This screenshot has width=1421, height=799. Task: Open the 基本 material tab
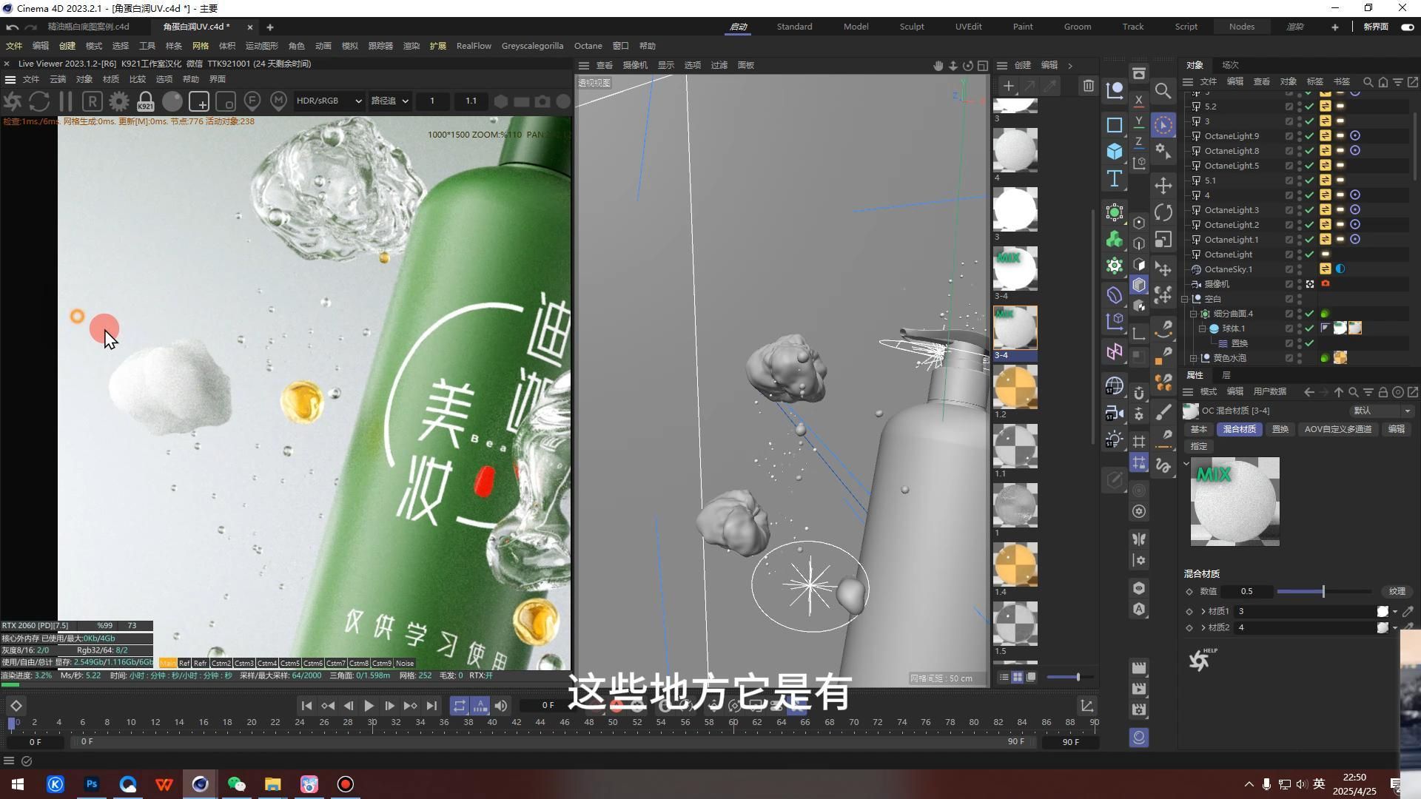coord(1199,429)
